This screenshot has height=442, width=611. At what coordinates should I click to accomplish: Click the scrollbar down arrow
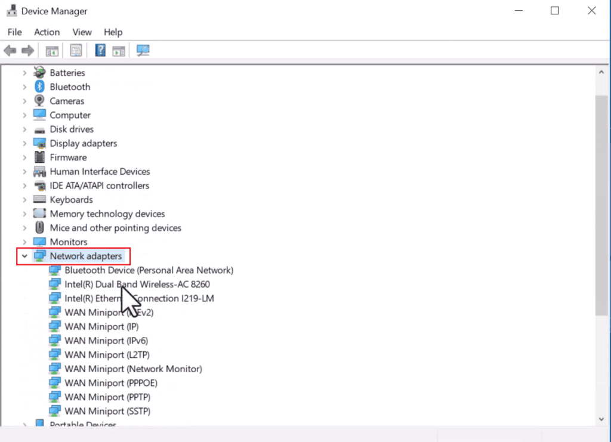tap(602, 419)
